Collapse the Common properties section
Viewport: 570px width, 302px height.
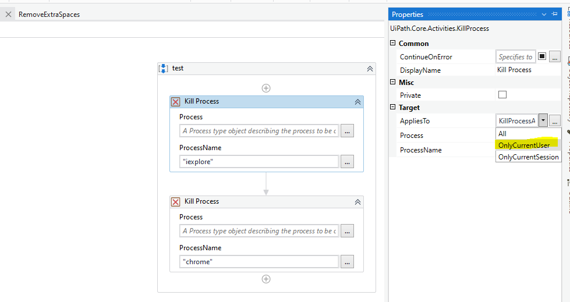click(393, 44)
